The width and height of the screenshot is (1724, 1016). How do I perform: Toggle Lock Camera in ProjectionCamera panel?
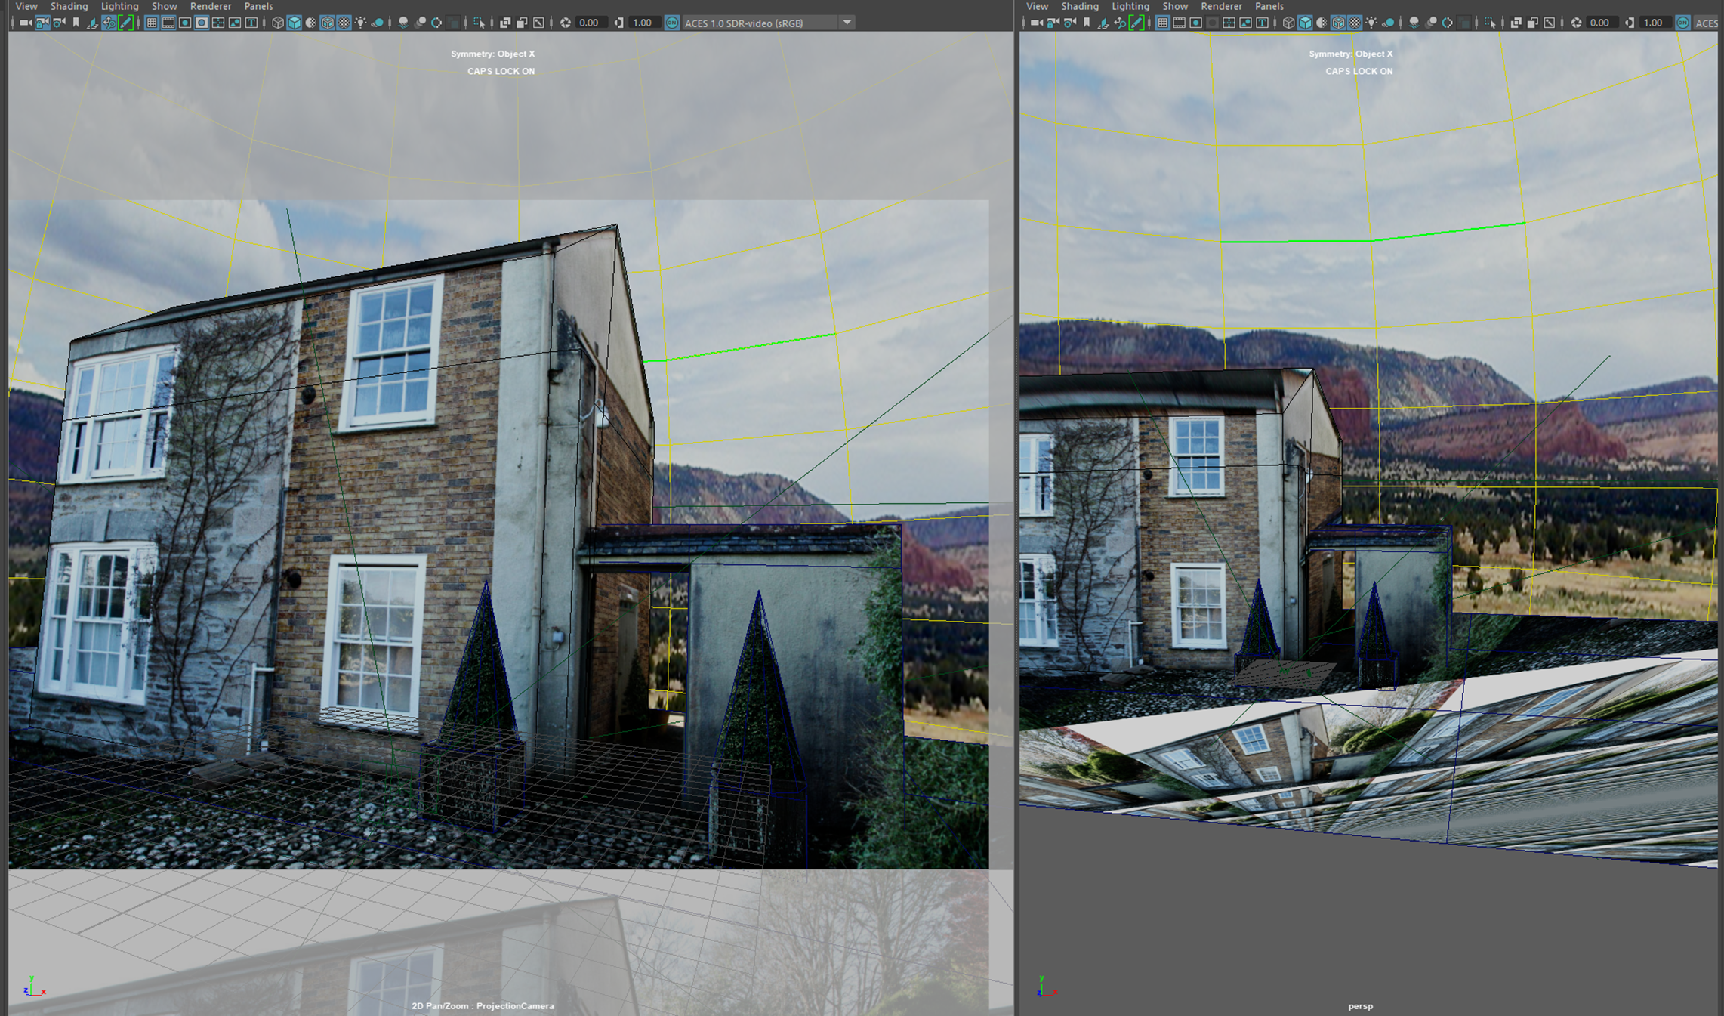coord(42,23)
